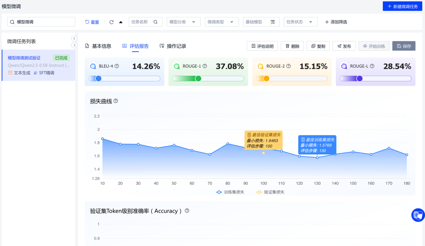Toggle 训练集损失 legend series in chart
Image resolution: width=425 pixels, height=246 pixels.
click(230, 192)
